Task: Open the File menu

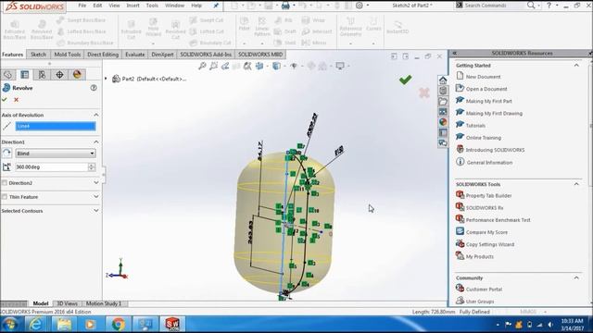Action: pyautogui.click(x=82, y=6)
